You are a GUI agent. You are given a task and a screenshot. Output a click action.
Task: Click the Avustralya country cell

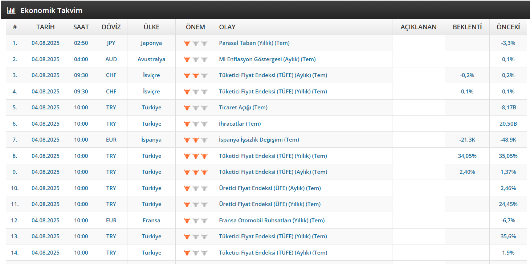point(151,59)
